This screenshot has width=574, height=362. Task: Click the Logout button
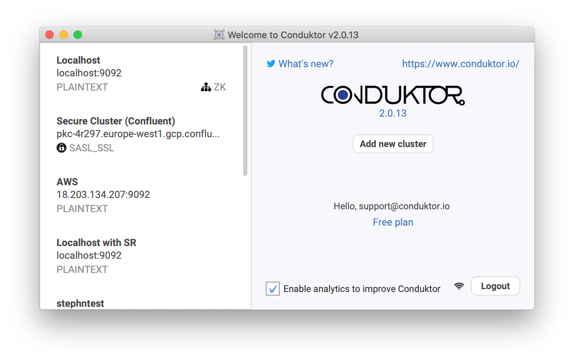point(495,286)
